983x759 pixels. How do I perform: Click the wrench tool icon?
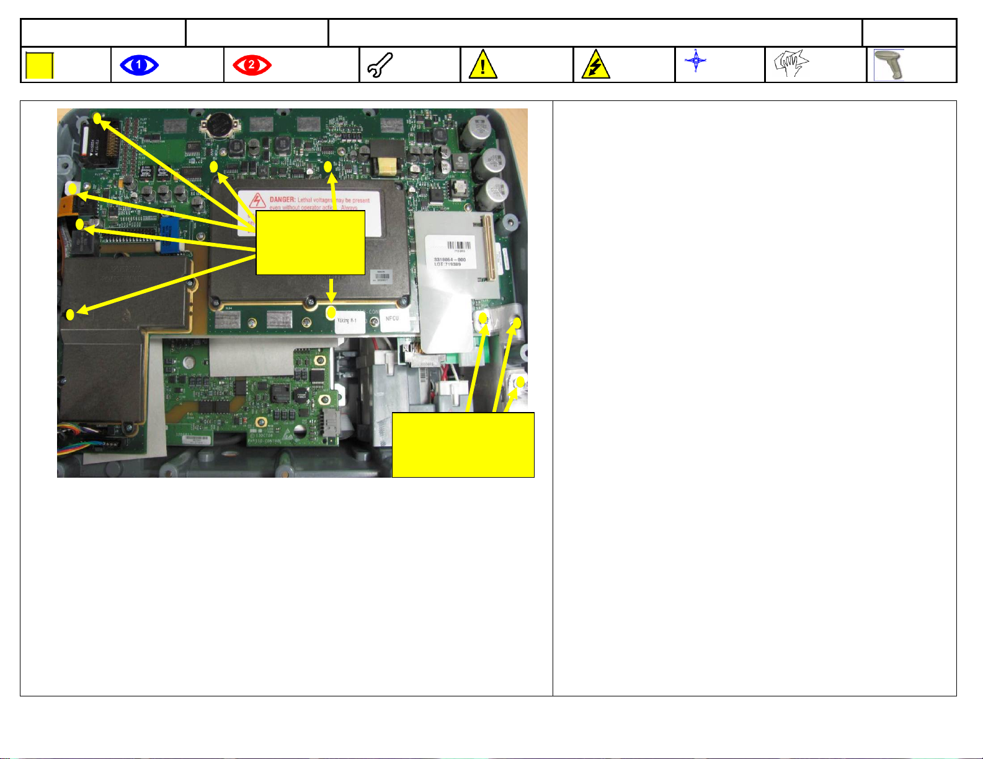click(x=380, y=65)
